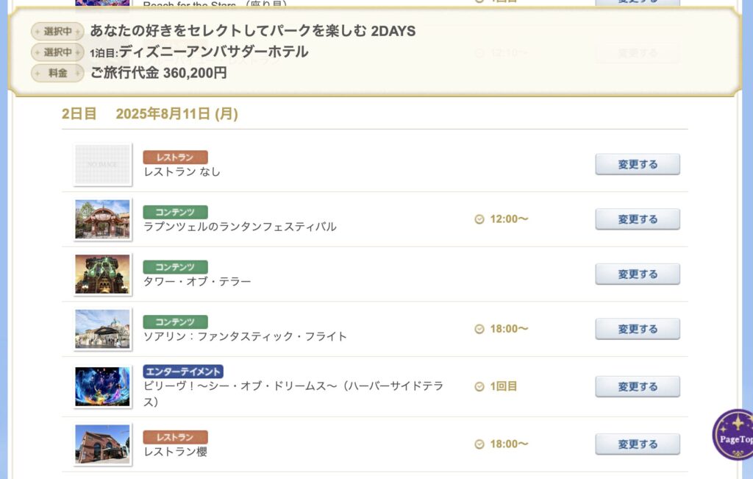The height and width of the screenshot is (479, 753).
Task: Click 変更する for ビリーヴ！ show
Action: [x=638, y=386]
